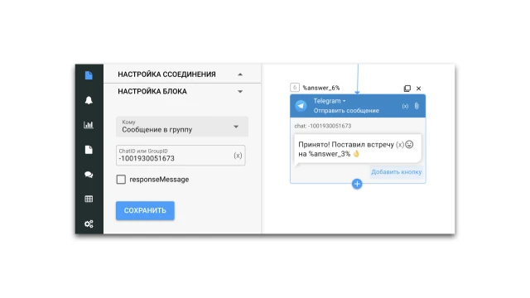The width and height of the screenshot is (530, 298).
Task: Open Кому dropdown Сообщение в группу
Action: tap(182, 127)
